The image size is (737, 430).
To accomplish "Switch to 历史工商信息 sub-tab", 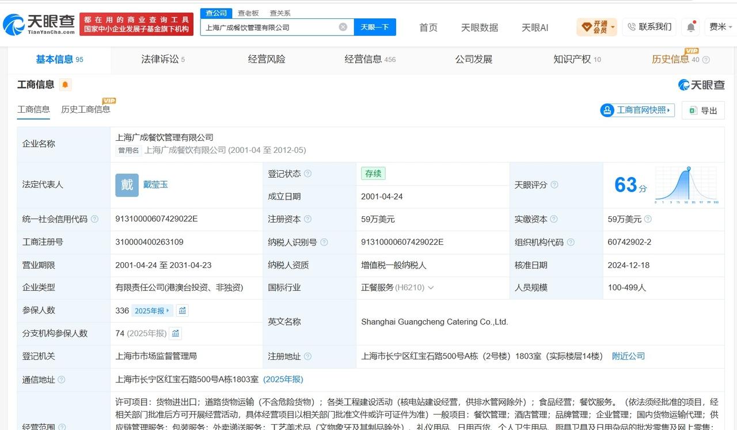I will click(x=87, y=109).
